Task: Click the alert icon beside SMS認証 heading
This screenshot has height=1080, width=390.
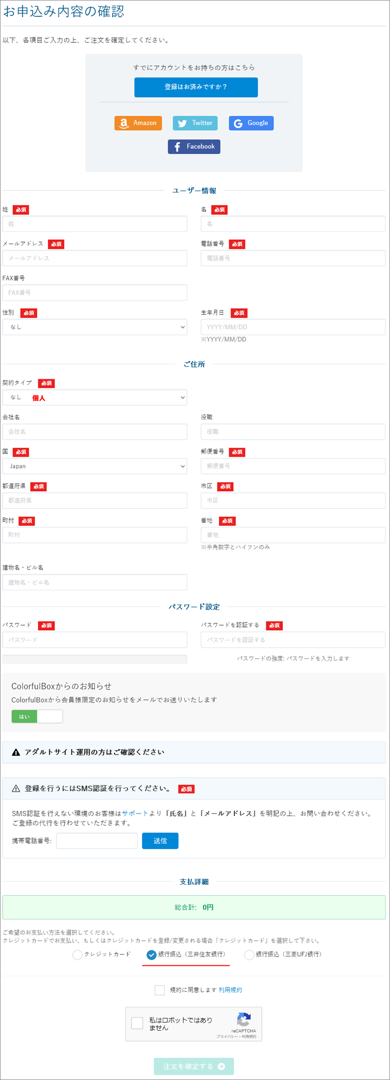Action: tap(16, 789)
